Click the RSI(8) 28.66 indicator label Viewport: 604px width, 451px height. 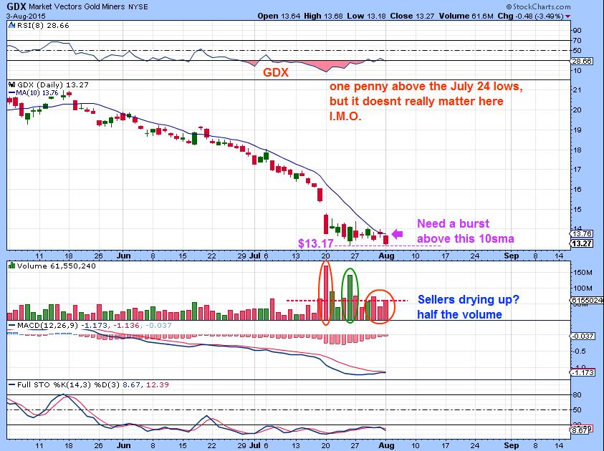pos(43,25)
